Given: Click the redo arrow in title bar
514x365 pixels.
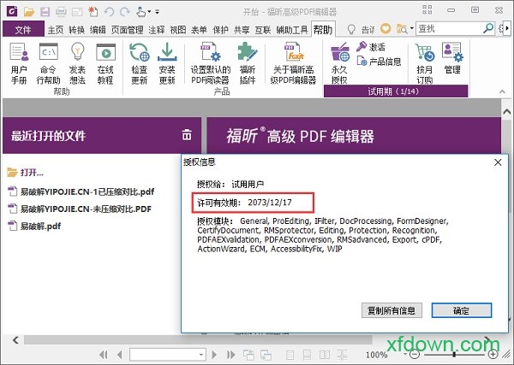Looking at the screenshot, I should click(x=124, y=12).
